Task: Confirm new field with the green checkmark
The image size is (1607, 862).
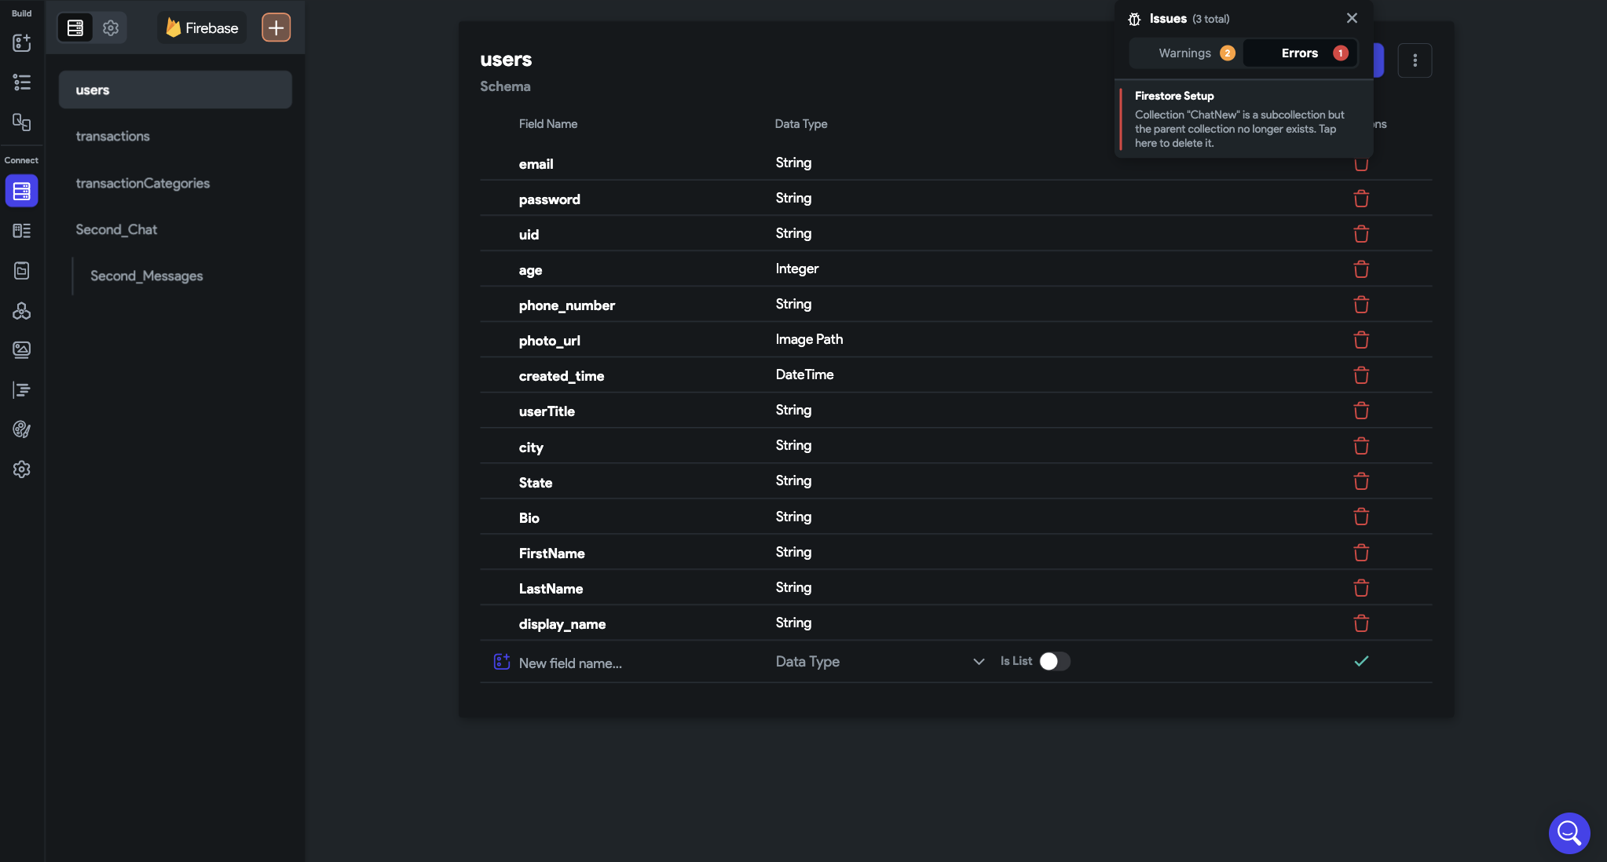Action: (1361, 661)
